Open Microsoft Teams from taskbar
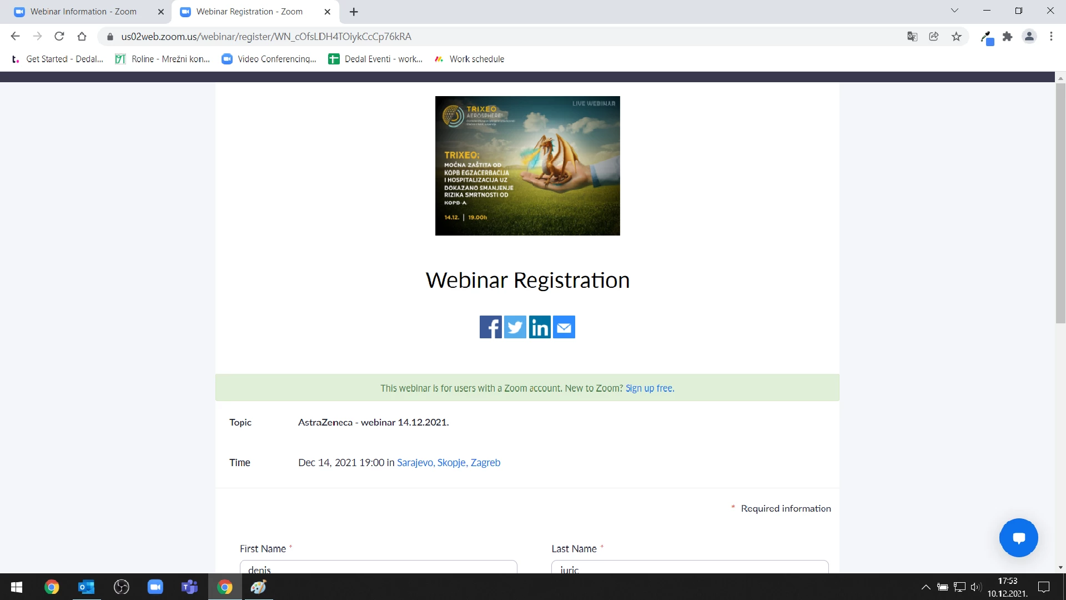1066x600 pixels. (x=189, y=587)
